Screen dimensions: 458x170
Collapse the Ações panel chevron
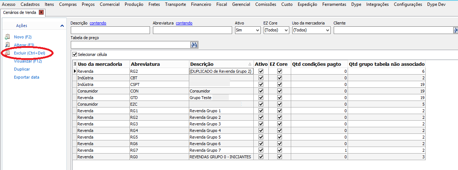pos(62,26)
